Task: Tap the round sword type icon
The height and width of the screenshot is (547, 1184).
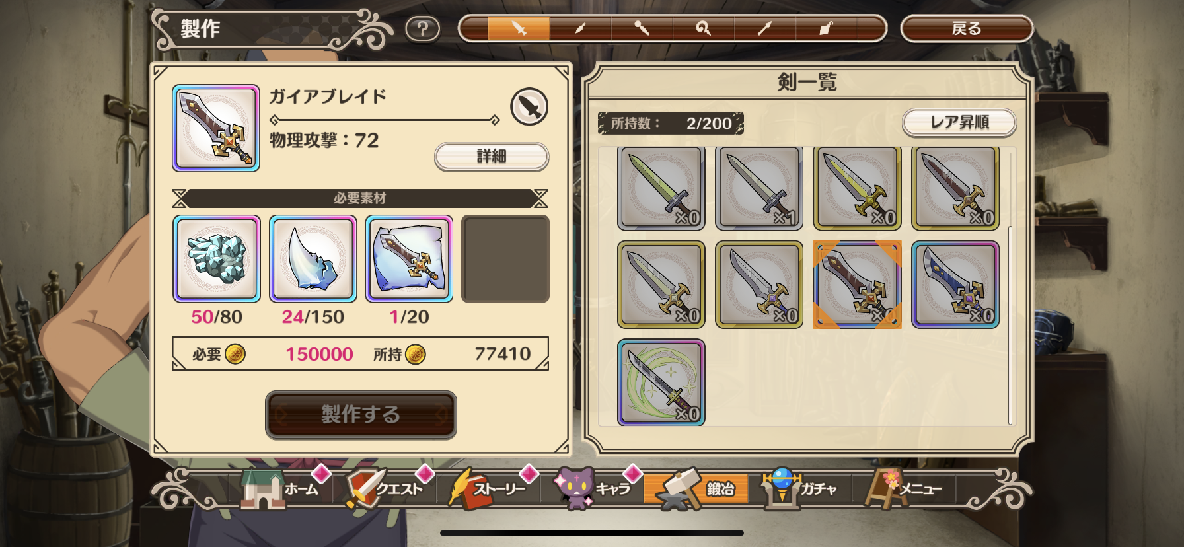Action: (x=529, y=106)
